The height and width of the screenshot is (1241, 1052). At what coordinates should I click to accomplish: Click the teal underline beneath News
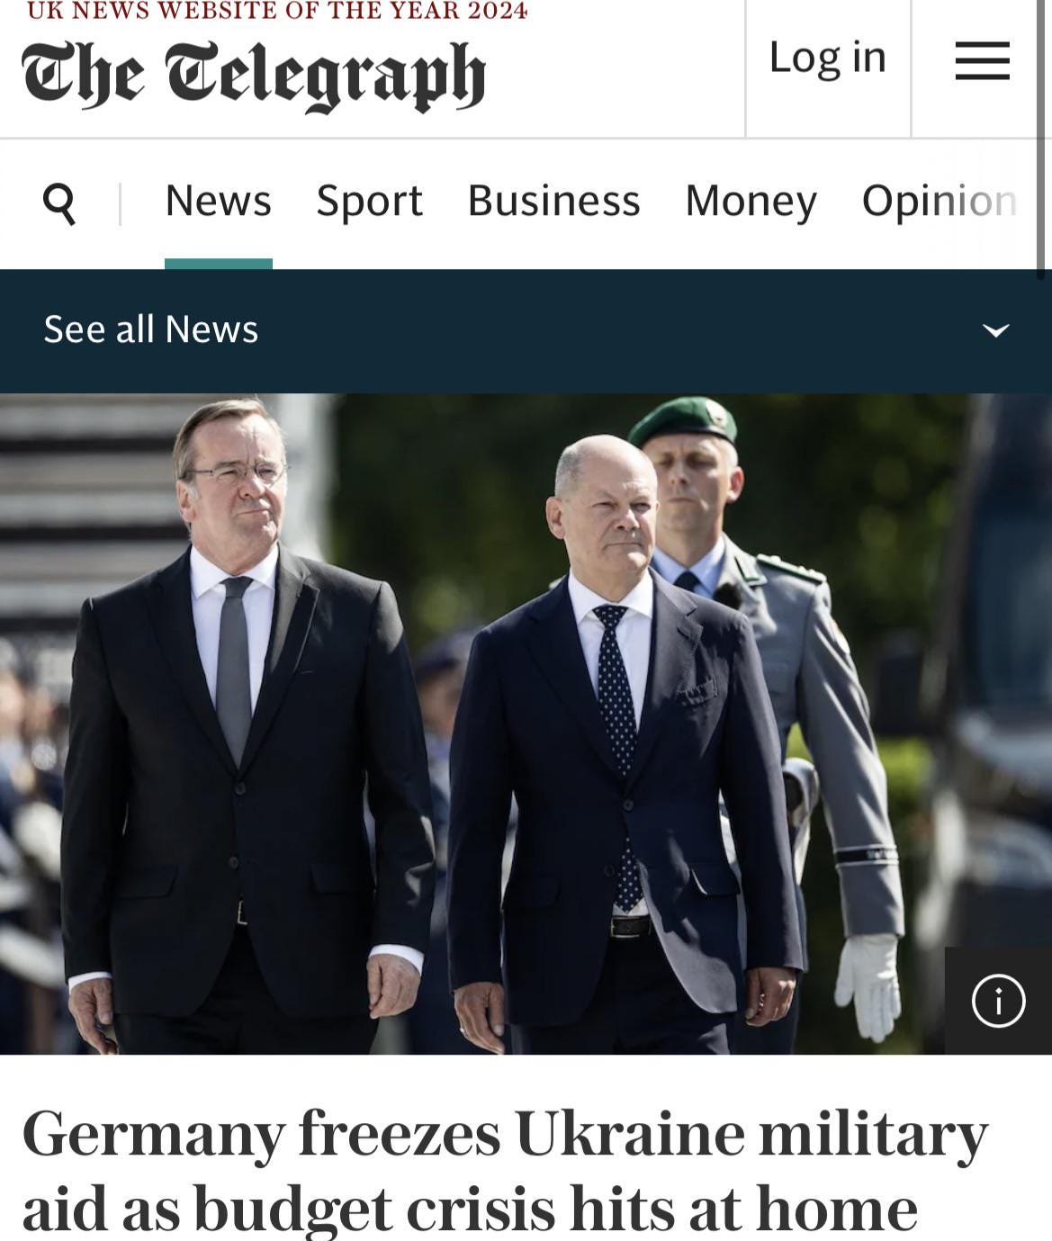coord(218,264)
